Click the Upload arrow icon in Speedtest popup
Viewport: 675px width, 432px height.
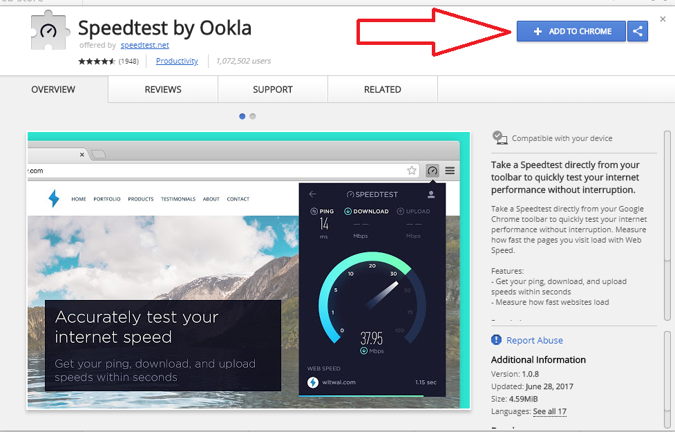[x=400, y=211]
